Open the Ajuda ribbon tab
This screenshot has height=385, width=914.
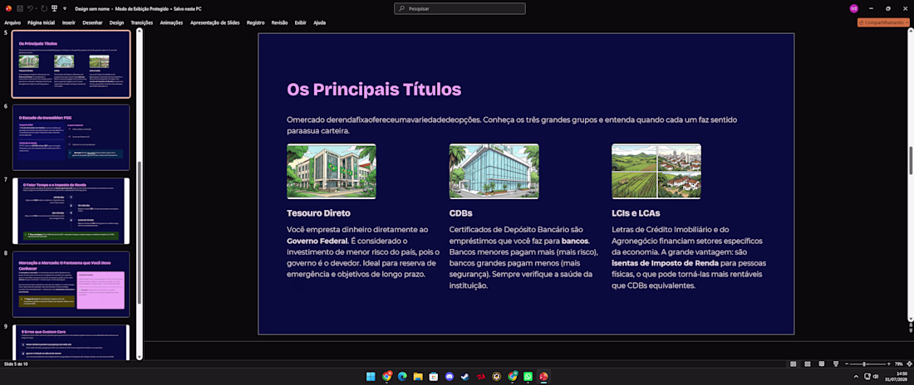pyautogui.click(x=319, y=22)
